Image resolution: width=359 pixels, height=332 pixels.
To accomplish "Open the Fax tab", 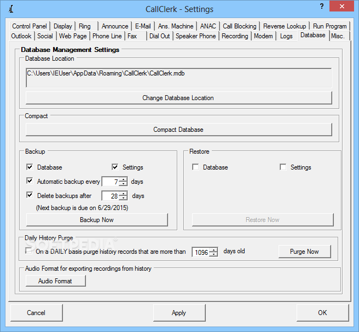I will [x=135, y=36].
